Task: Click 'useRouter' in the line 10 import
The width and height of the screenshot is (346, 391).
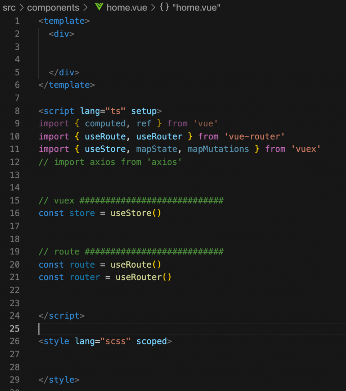Action: 159,137
